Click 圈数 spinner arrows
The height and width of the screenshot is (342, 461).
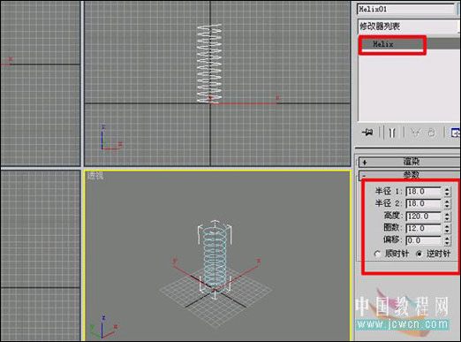point(447,228)
